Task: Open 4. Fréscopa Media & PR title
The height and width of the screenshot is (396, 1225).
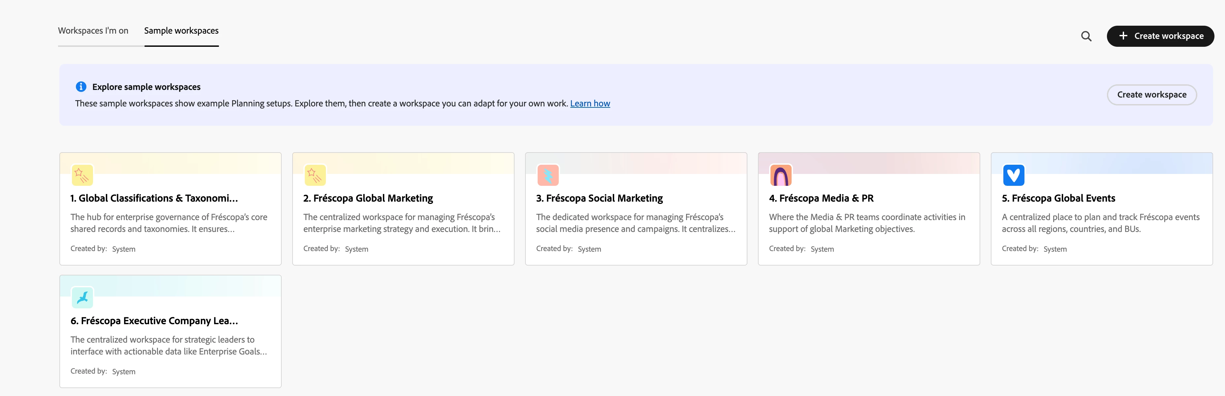Action: (x=821, y=198)
